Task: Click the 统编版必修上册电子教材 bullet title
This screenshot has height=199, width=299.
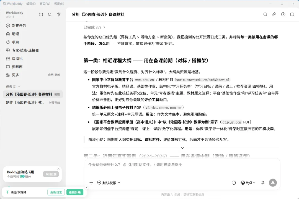Action: [112, 108]
